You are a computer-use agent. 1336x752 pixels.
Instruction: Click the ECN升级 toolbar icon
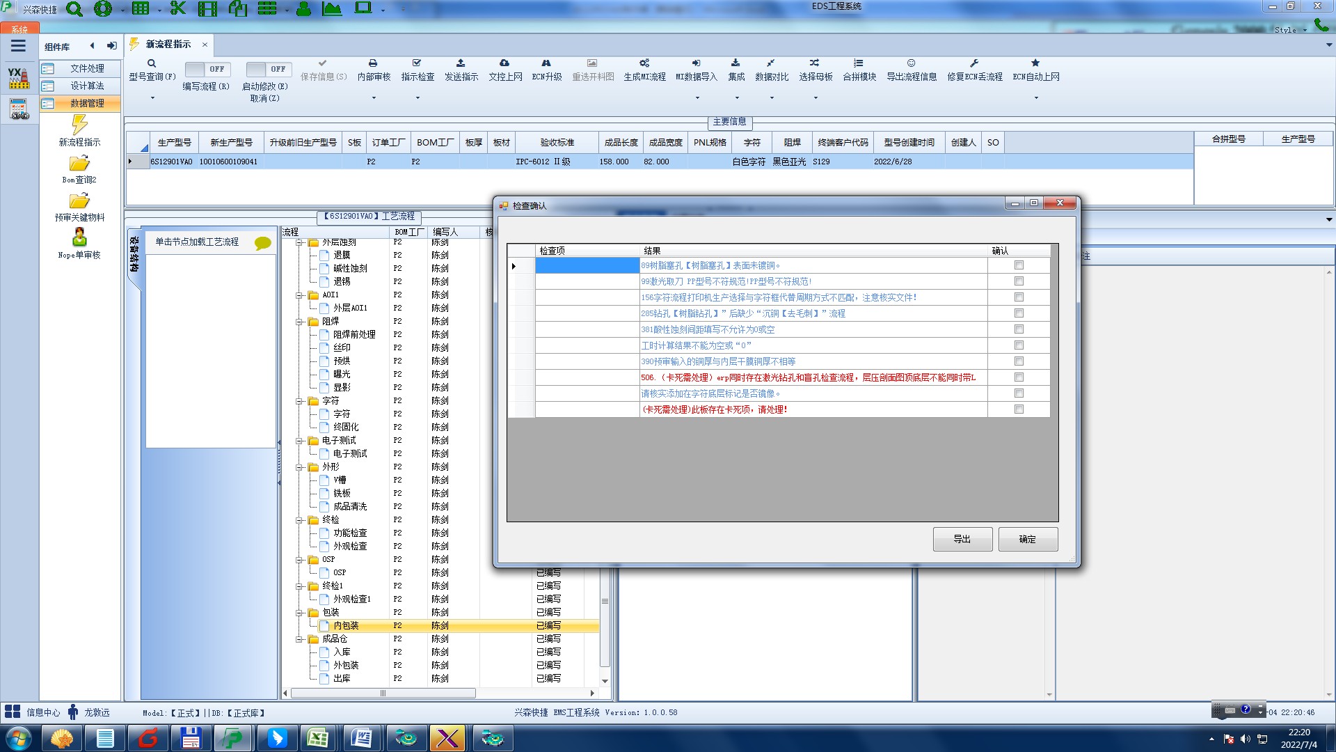point(546,63)
